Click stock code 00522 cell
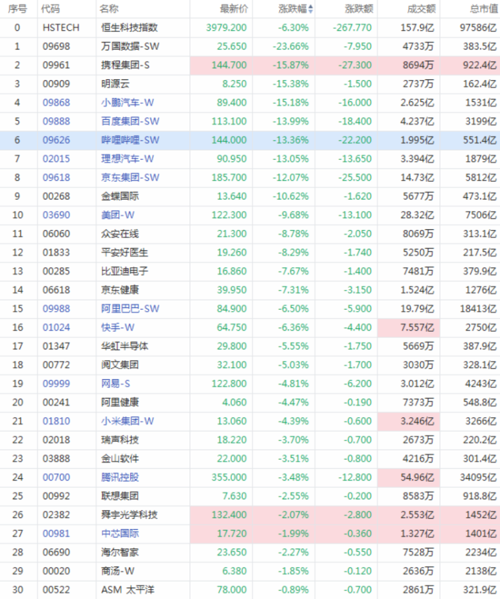The image size is (500, 599). [x=56, y=590]
